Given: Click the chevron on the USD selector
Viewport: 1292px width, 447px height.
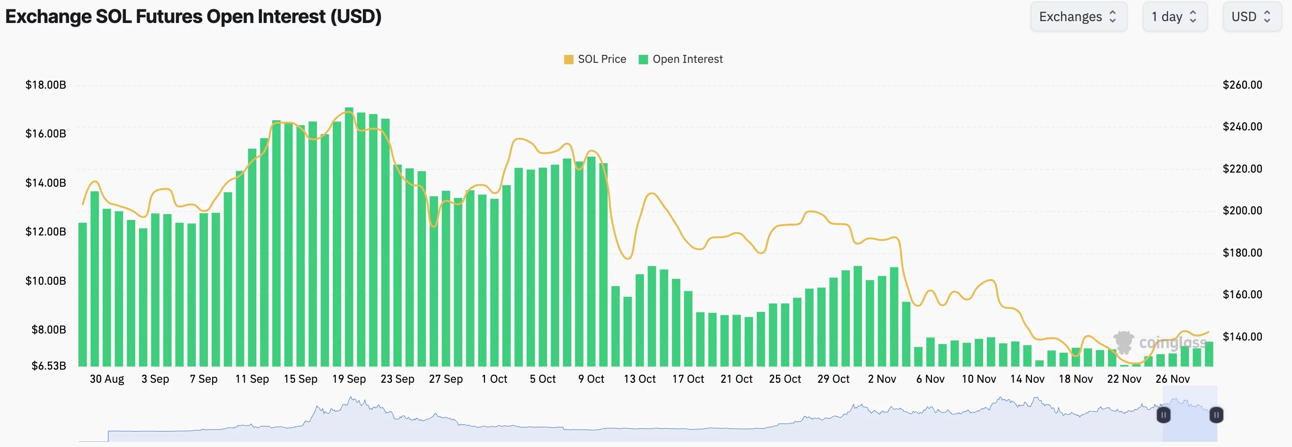Looking at the screenshot, I should (x=1268, y=16).
